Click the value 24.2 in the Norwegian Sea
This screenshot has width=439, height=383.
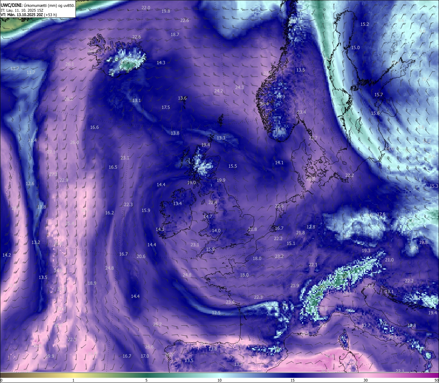[218, 91]
